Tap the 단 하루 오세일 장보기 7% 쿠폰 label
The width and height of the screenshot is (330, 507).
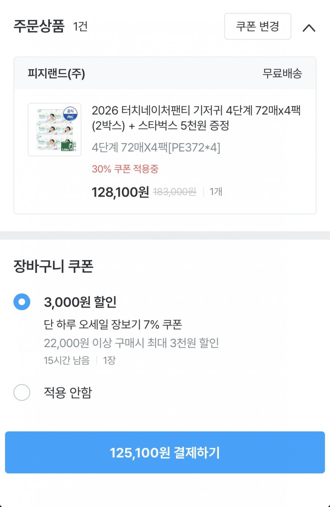click(113, 324)
